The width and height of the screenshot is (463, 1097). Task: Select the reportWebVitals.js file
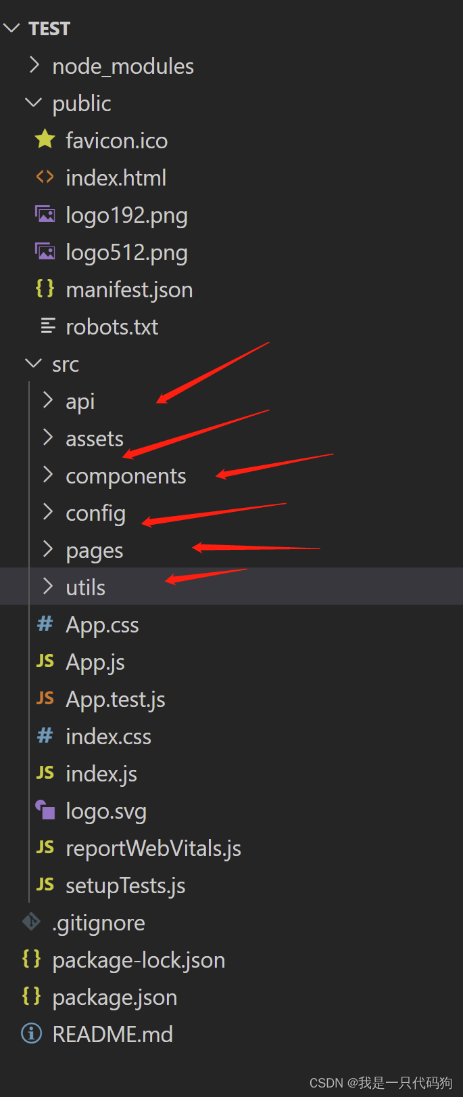point(153,847)
